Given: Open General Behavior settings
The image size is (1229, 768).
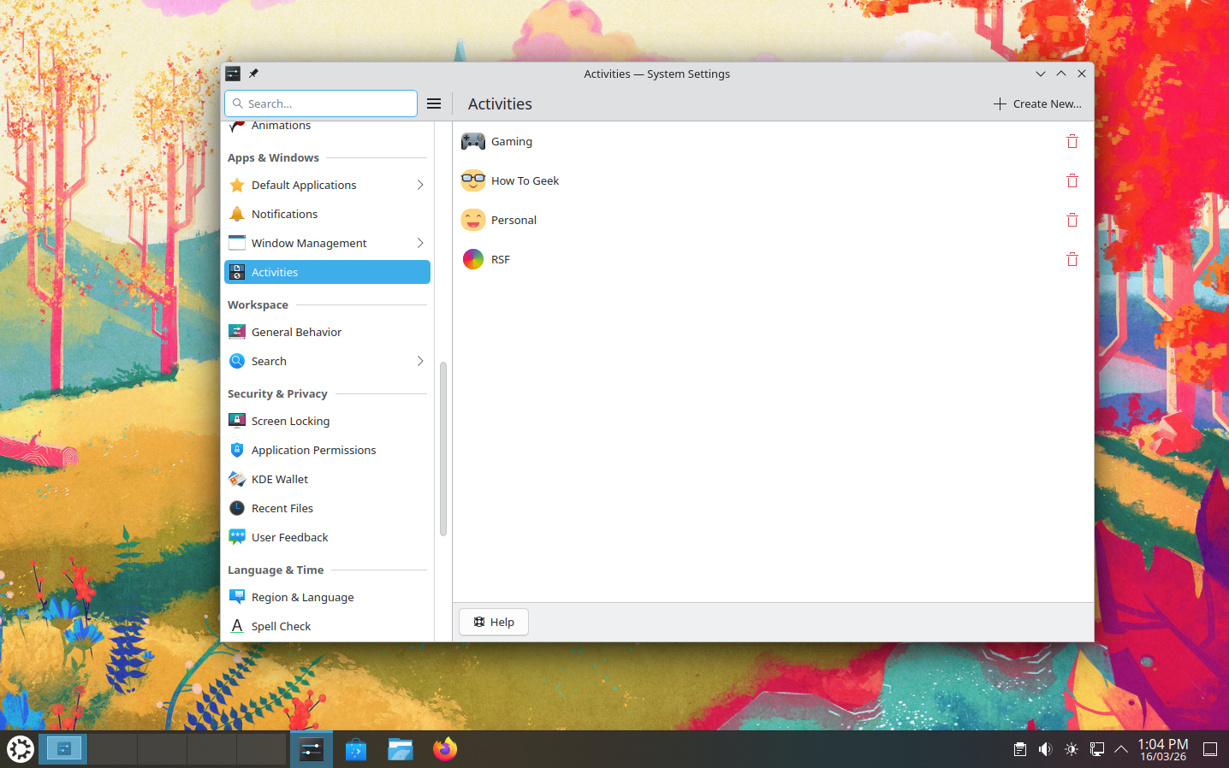Looking at the screenshot, I should pyautogui.click(x=327, y=332).
